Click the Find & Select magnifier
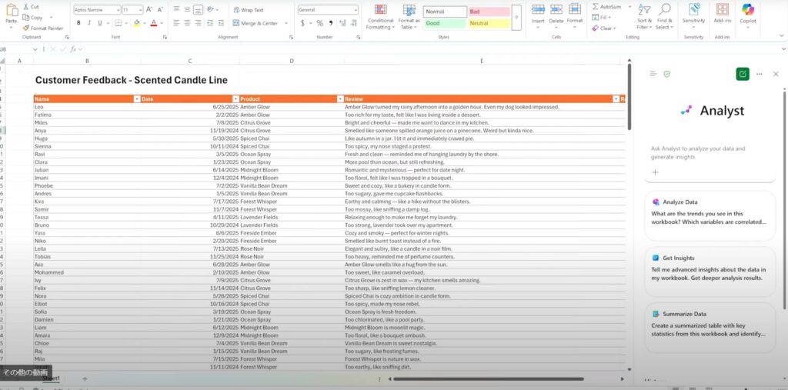The height and width of the screenshot is (390, 788). [x=665, y=10]
